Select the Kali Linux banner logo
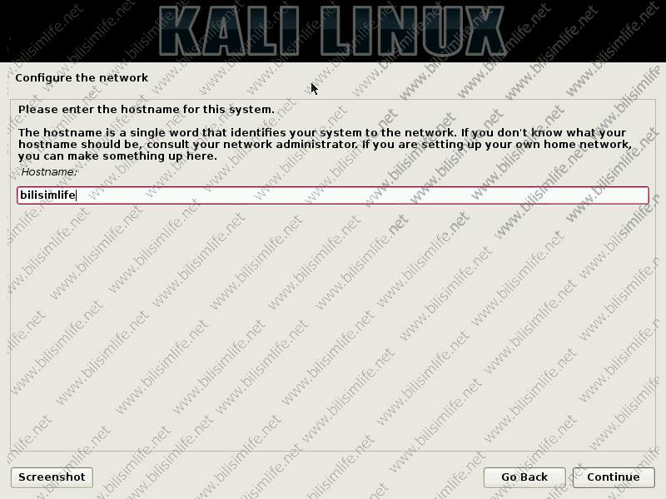 tap(331, 31)
